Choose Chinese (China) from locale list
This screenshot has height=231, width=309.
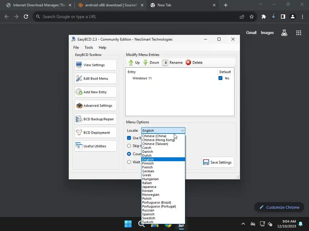(x=163, y=136)
